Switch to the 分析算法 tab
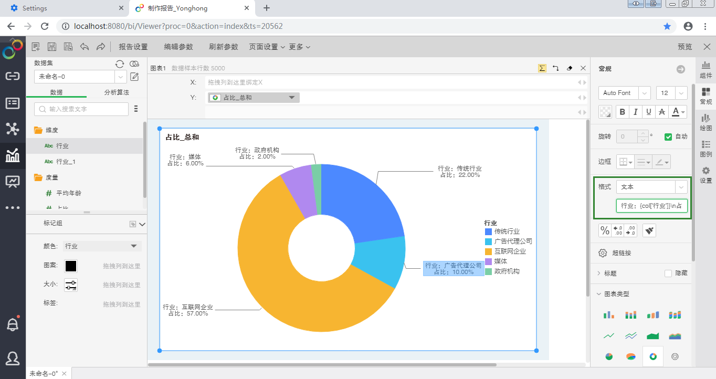This screenshot has width=716, height=379. pos(117,92)
